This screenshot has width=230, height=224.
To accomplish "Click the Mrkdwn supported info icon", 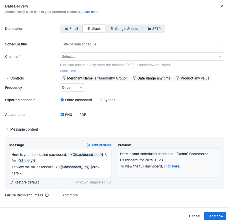I will pyautogui.click(x=109, y=182).
